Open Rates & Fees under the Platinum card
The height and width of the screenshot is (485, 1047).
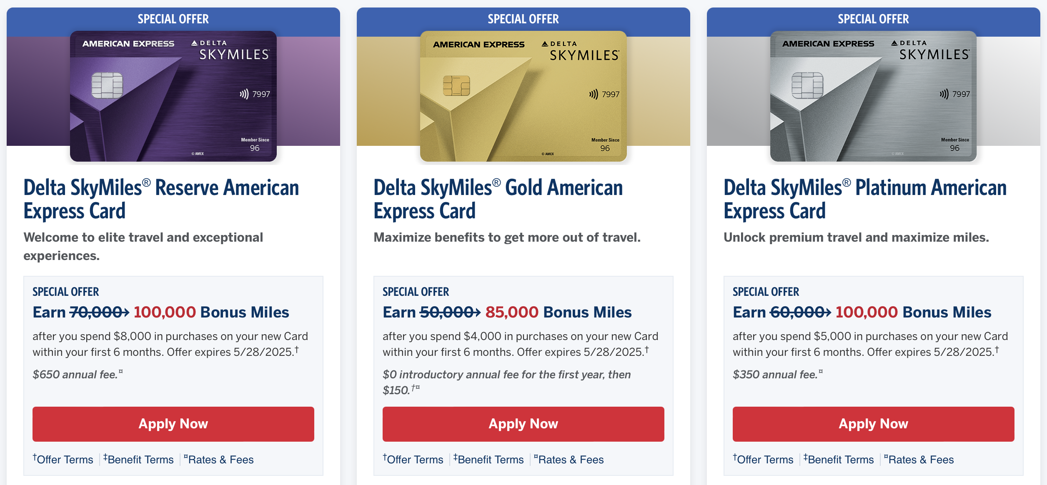point(919,459)
